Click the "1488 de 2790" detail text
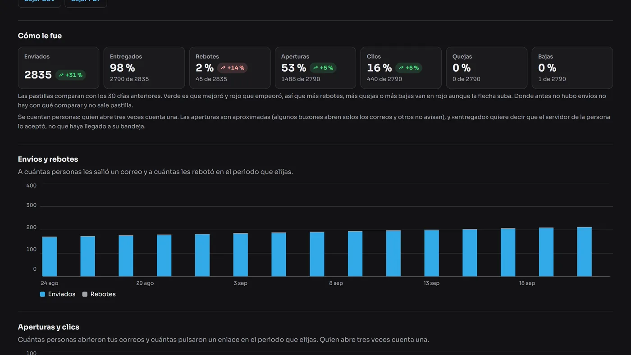The height and width of the screenshot is (355, 631). (301, 79)
